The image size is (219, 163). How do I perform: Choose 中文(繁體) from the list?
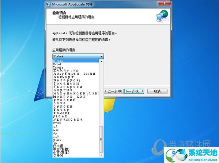[x=76, y=149]
